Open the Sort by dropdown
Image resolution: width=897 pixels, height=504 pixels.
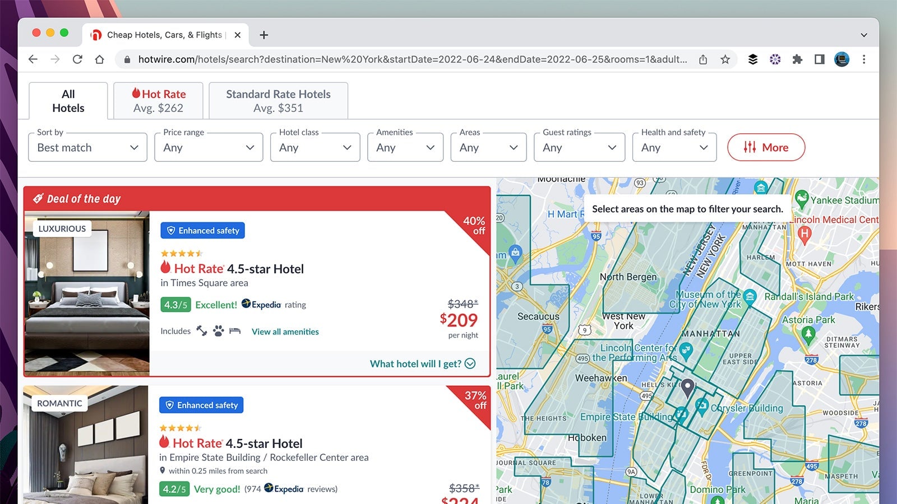coord(87,147)
